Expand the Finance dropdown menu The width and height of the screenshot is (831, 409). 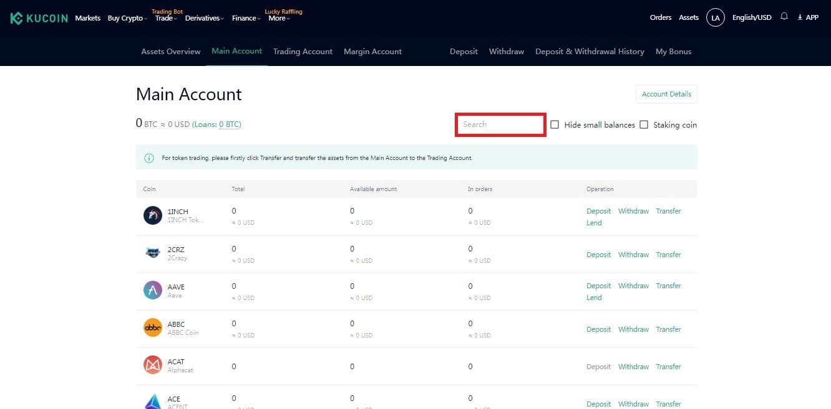(246, 18)
